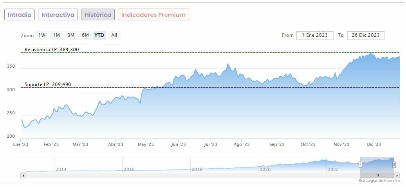This screenshot has width=406, height=187.
Task: Select the YTD zoom option
Action: pos(99,35)
